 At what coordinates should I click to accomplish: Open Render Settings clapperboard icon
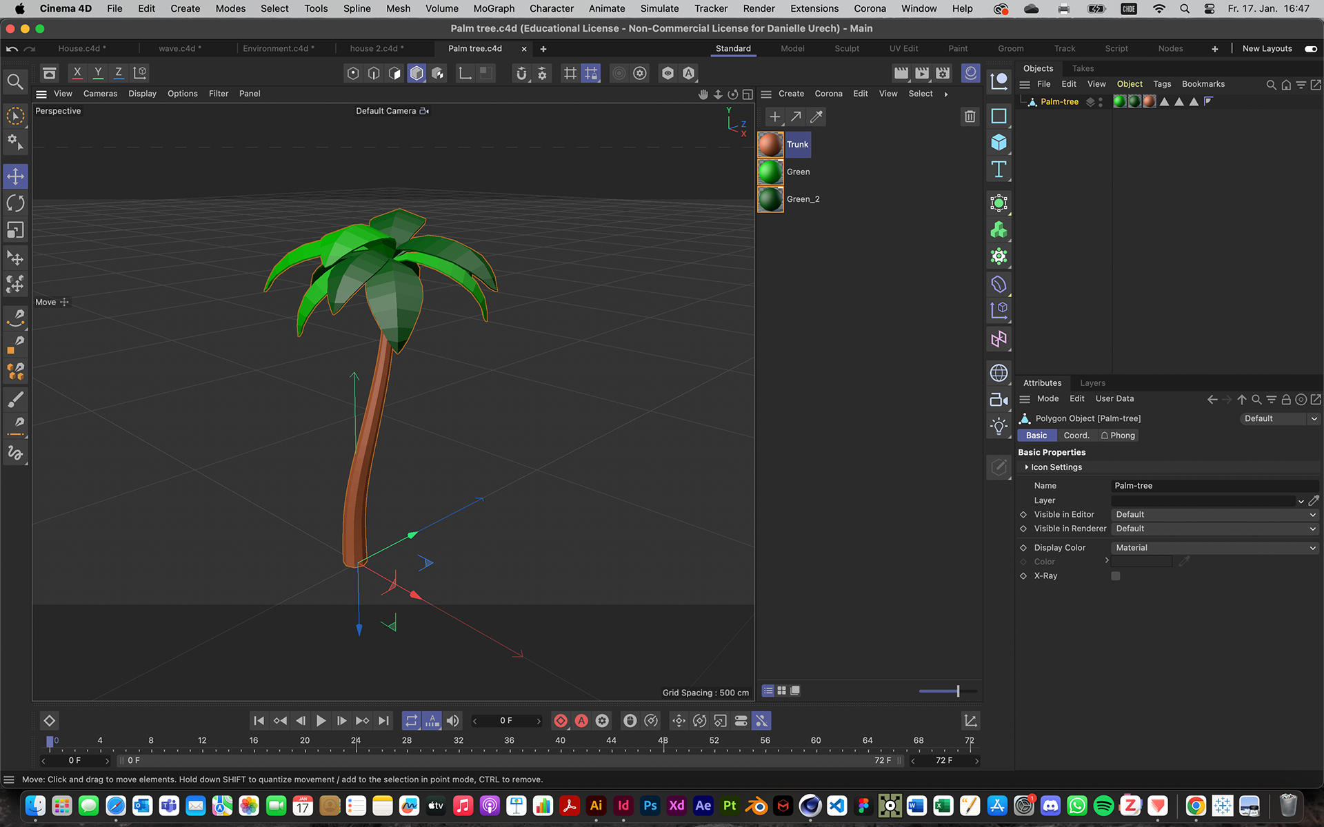(943, 73)
